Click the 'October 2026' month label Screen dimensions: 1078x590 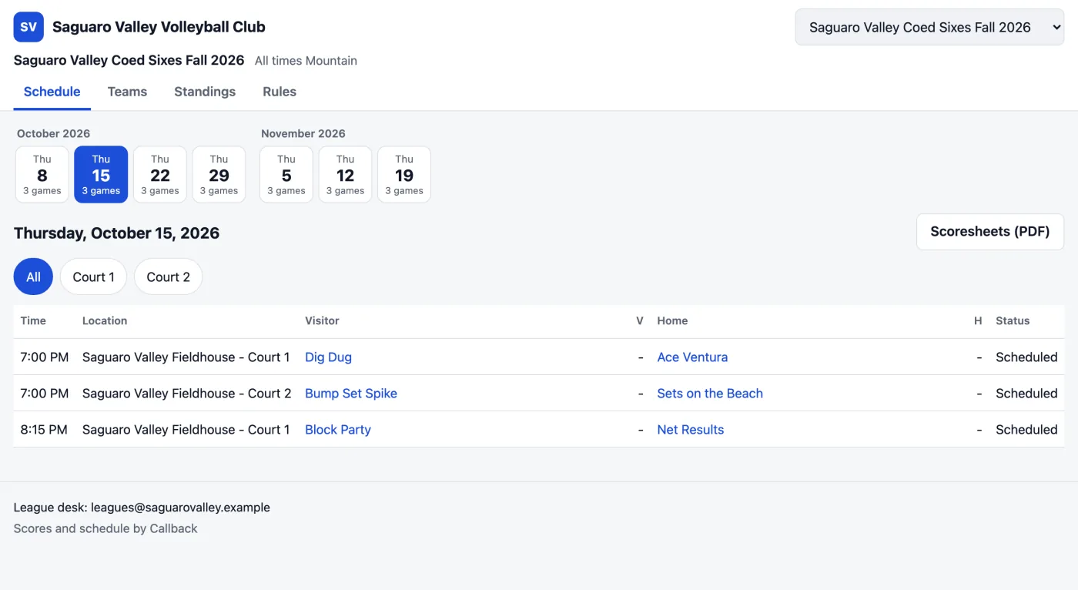click(54, 134)
